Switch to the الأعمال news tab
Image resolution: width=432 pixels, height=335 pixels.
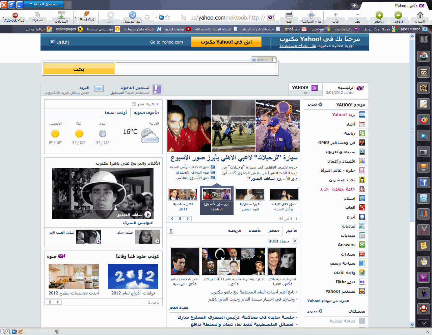[x=255, y=231]
